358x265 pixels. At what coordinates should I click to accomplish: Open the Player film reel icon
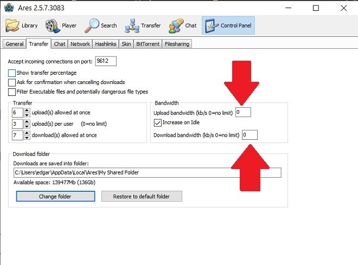tap(53, 25)
